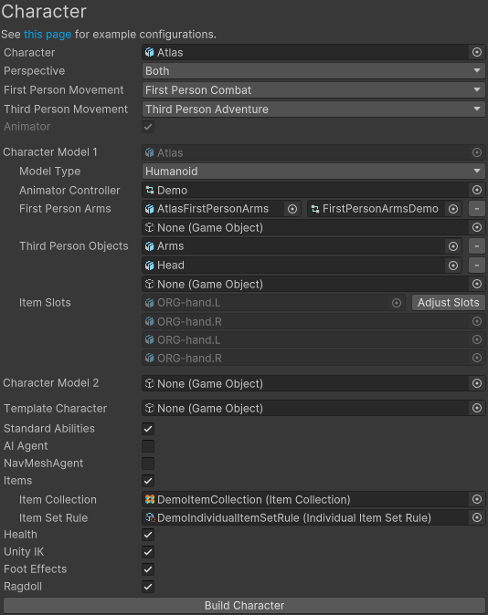Open the Perspective dropdown

coord(313,71)
